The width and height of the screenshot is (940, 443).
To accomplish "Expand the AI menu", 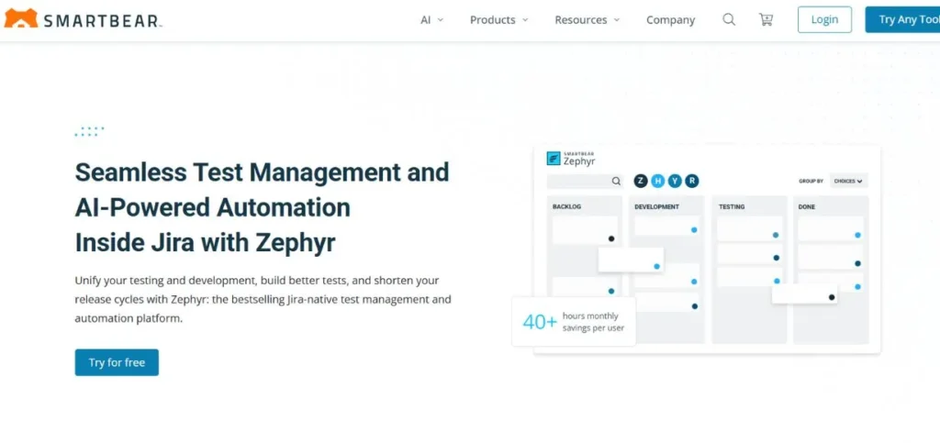I will (x=431, y=20).
